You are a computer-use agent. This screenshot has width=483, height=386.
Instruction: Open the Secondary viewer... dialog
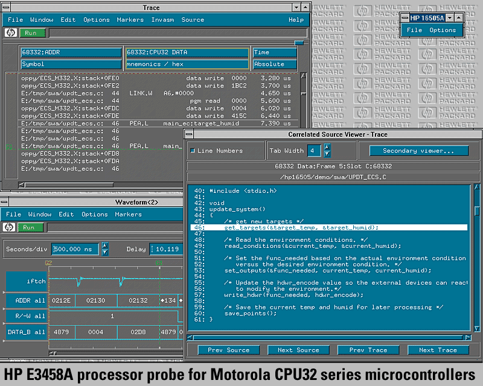pos(419,151)
